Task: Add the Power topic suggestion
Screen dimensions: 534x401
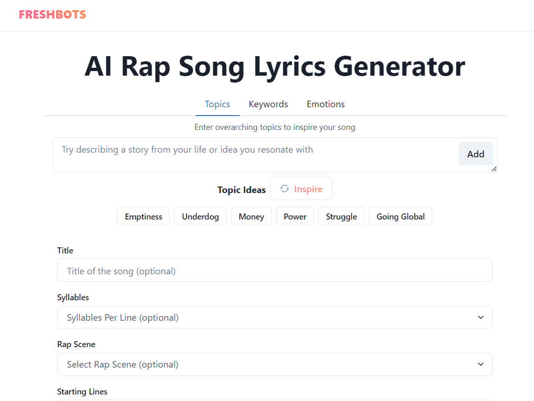Action: click(295, 217)
